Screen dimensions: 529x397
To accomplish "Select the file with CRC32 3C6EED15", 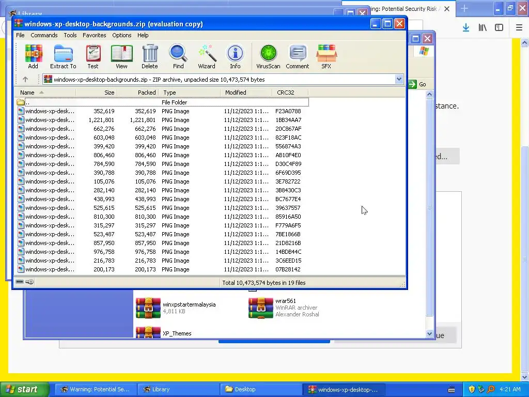I will click(162, 261).
